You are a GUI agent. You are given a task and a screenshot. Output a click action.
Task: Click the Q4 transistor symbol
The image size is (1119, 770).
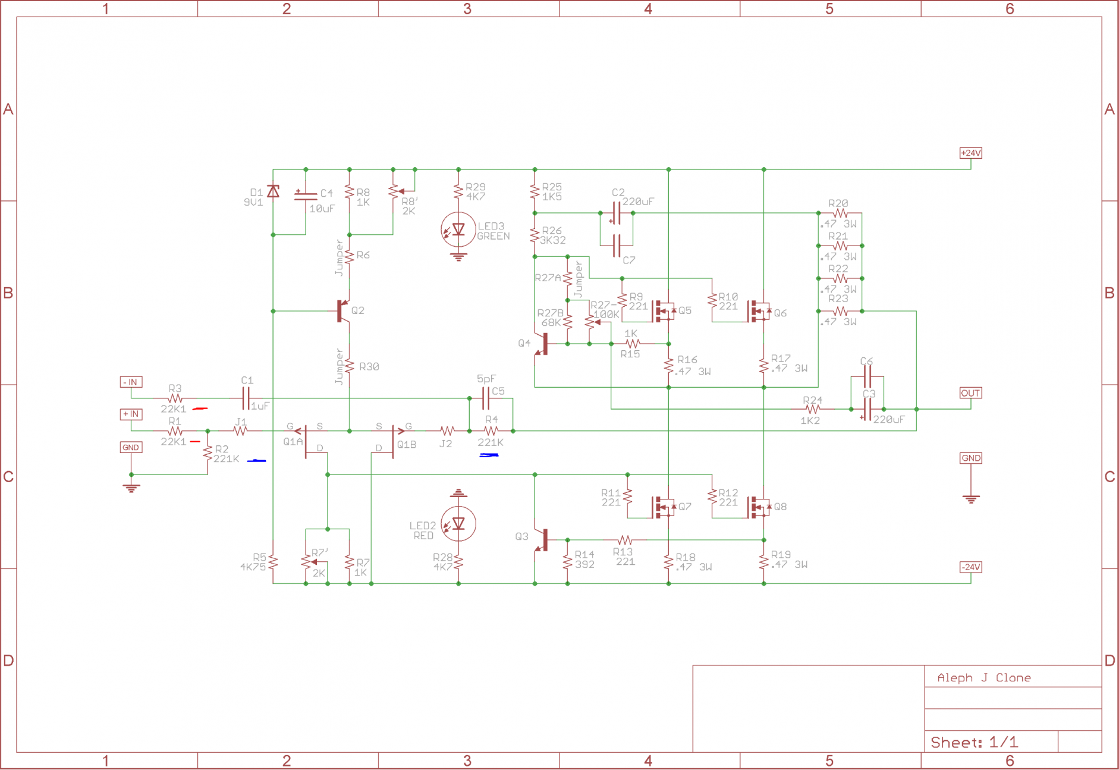pyautogui.click(x=542, y=344)
